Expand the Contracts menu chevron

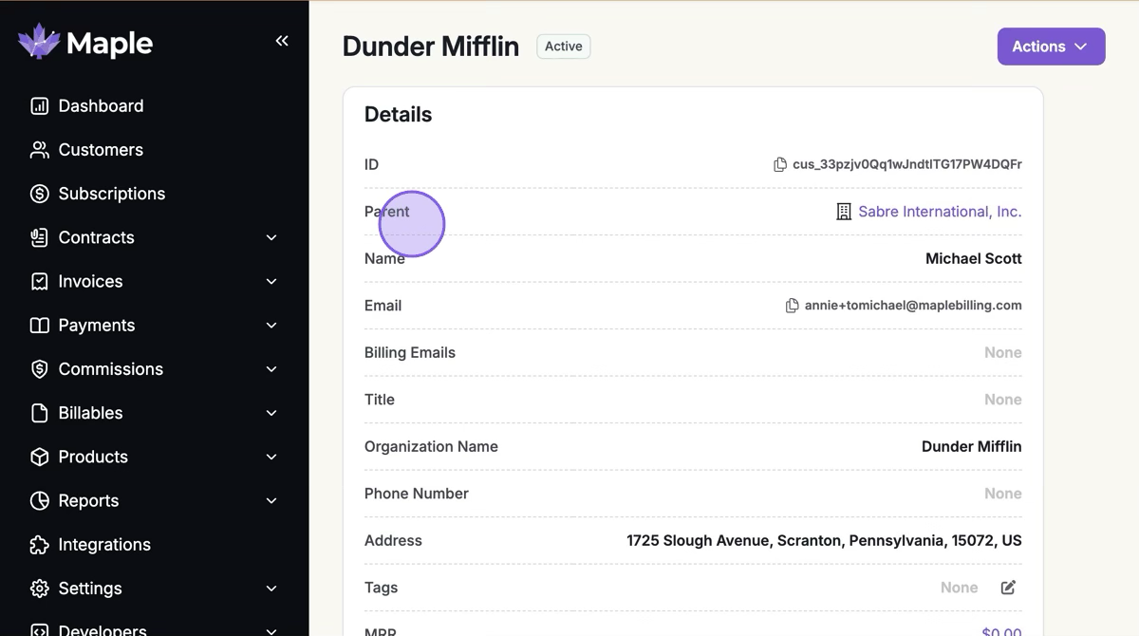[271, 237]
